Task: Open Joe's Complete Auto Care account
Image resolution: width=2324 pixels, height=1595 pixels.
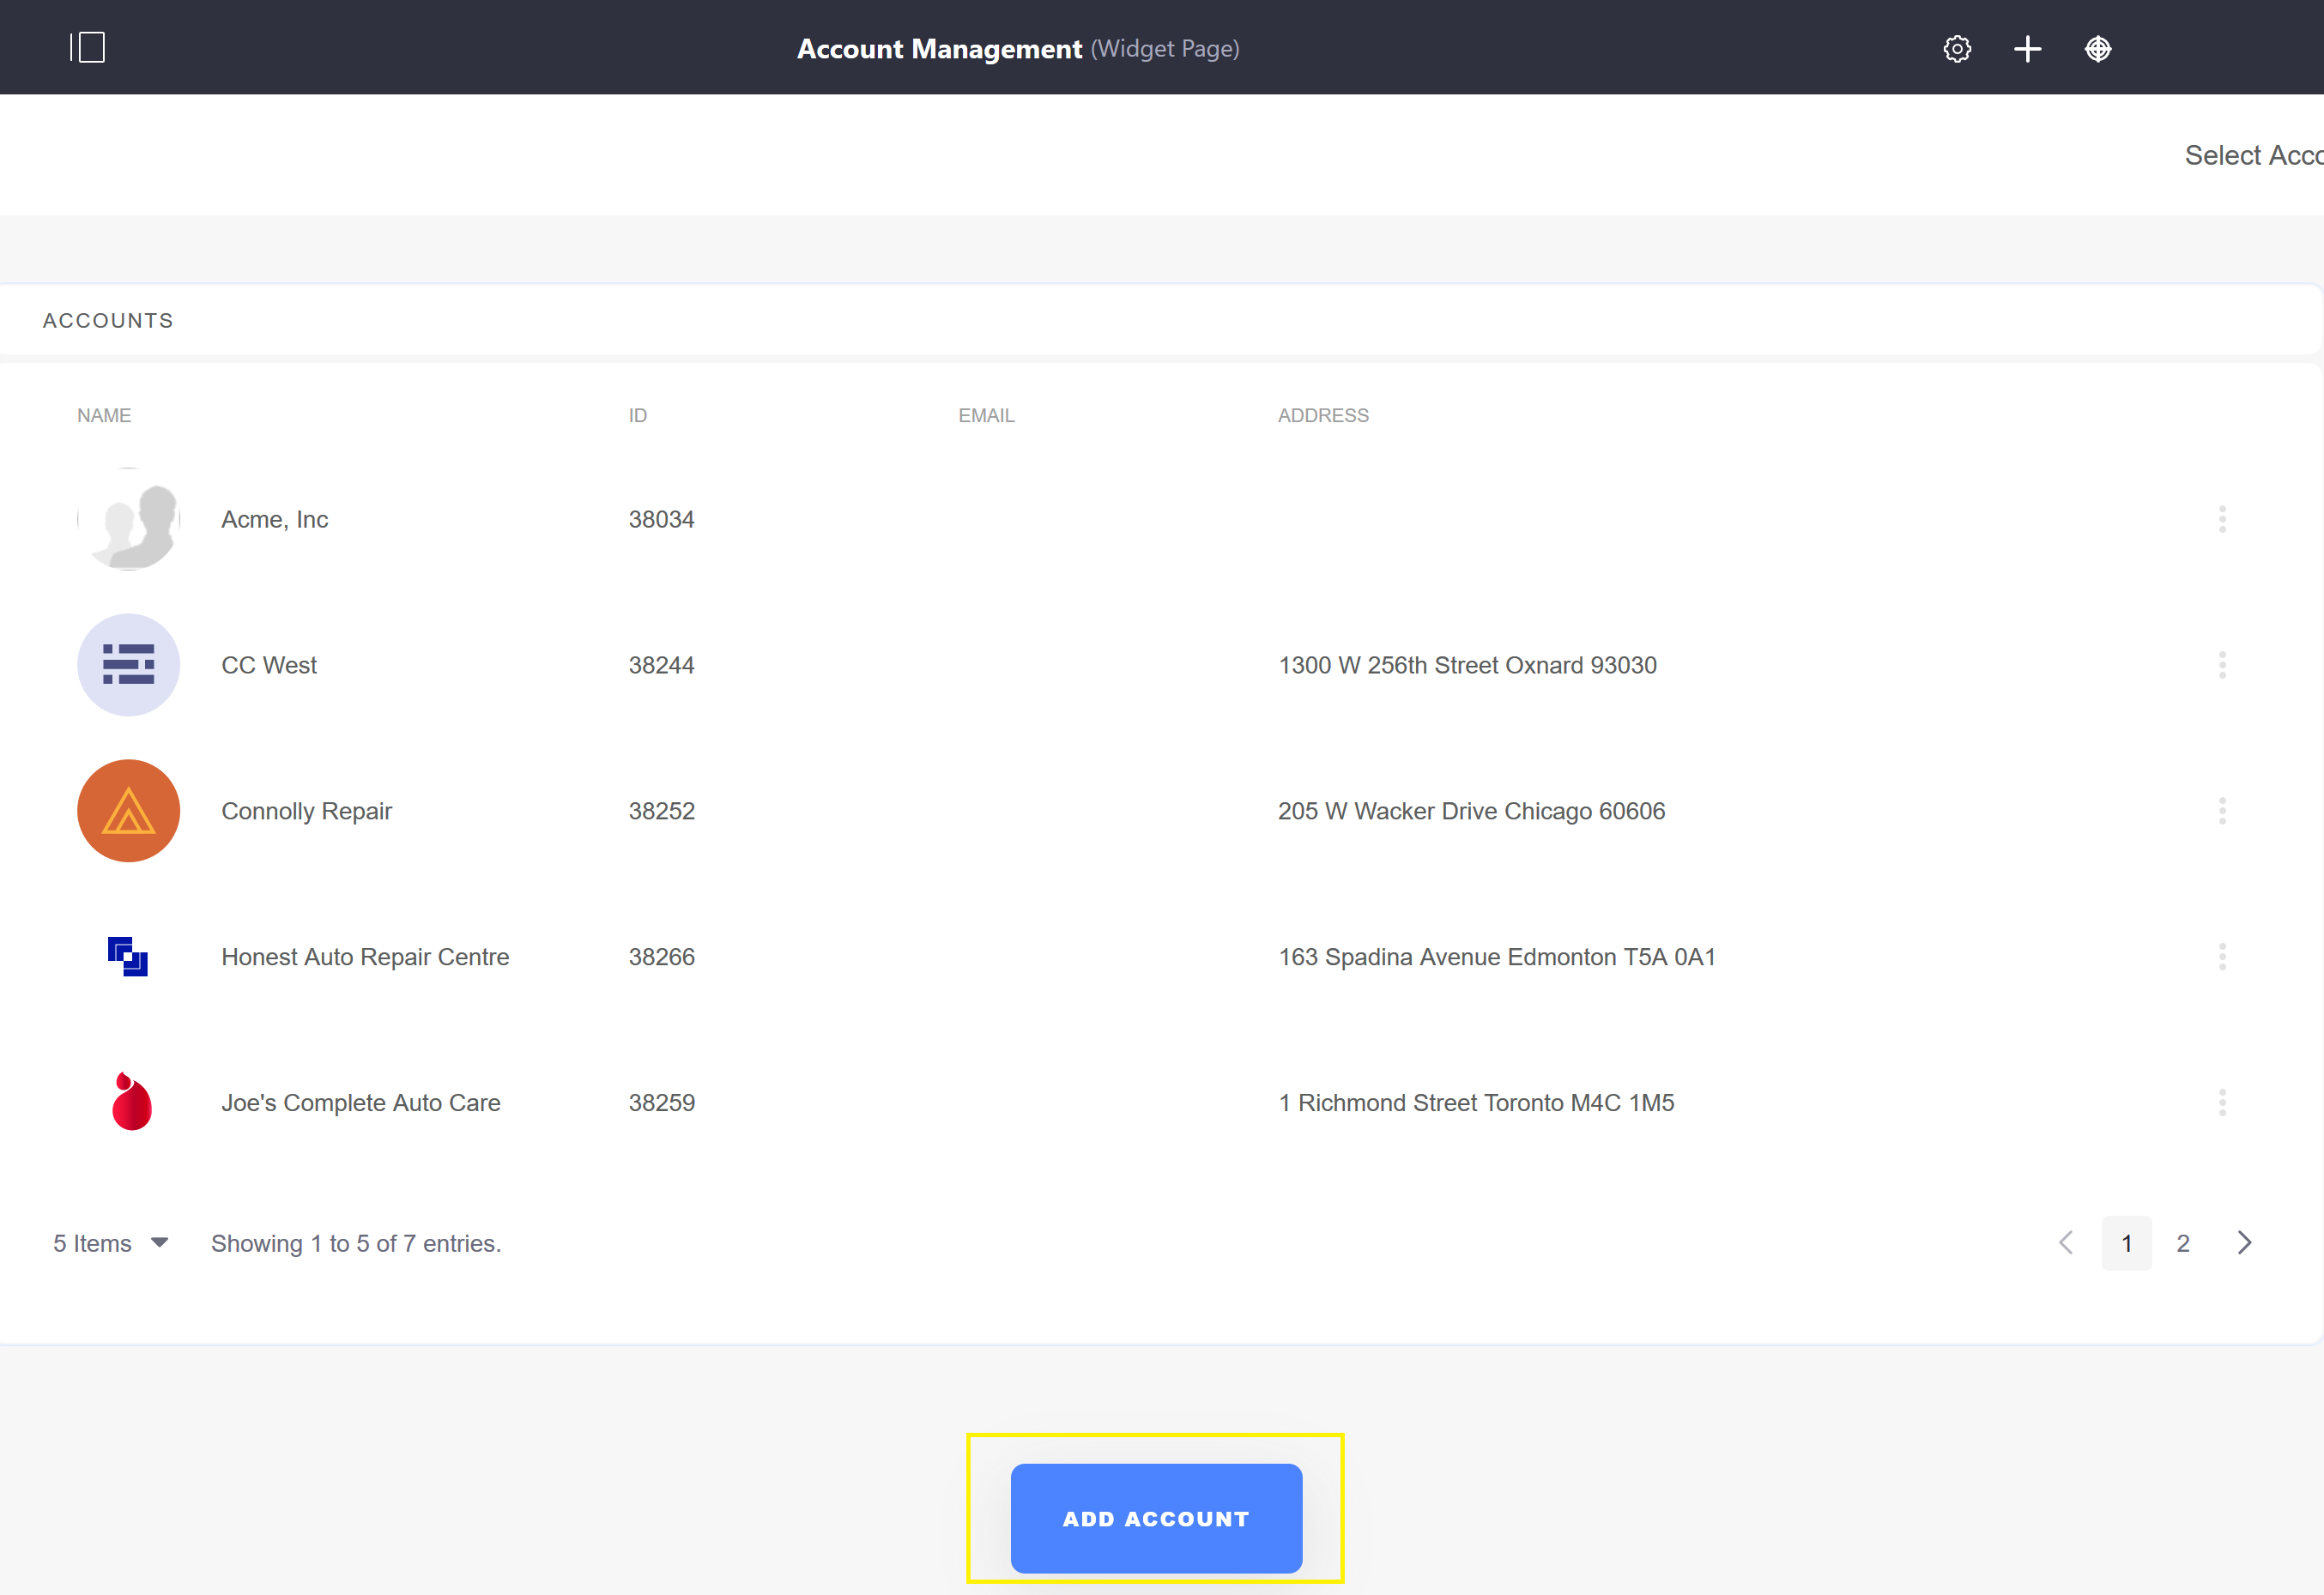Action: point(361,1103)
